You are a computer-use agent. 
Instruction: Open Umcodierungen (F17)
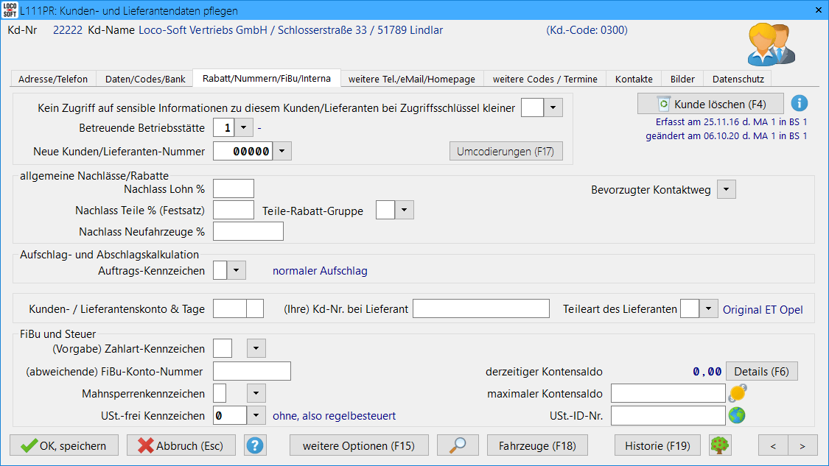pos(506,152)
